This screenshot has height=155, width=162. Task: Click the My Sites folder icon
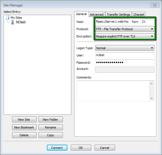point(8,18)
